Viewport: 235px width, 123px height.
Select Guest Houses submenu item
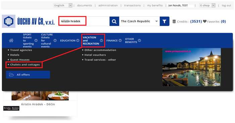tap(20, 60)
